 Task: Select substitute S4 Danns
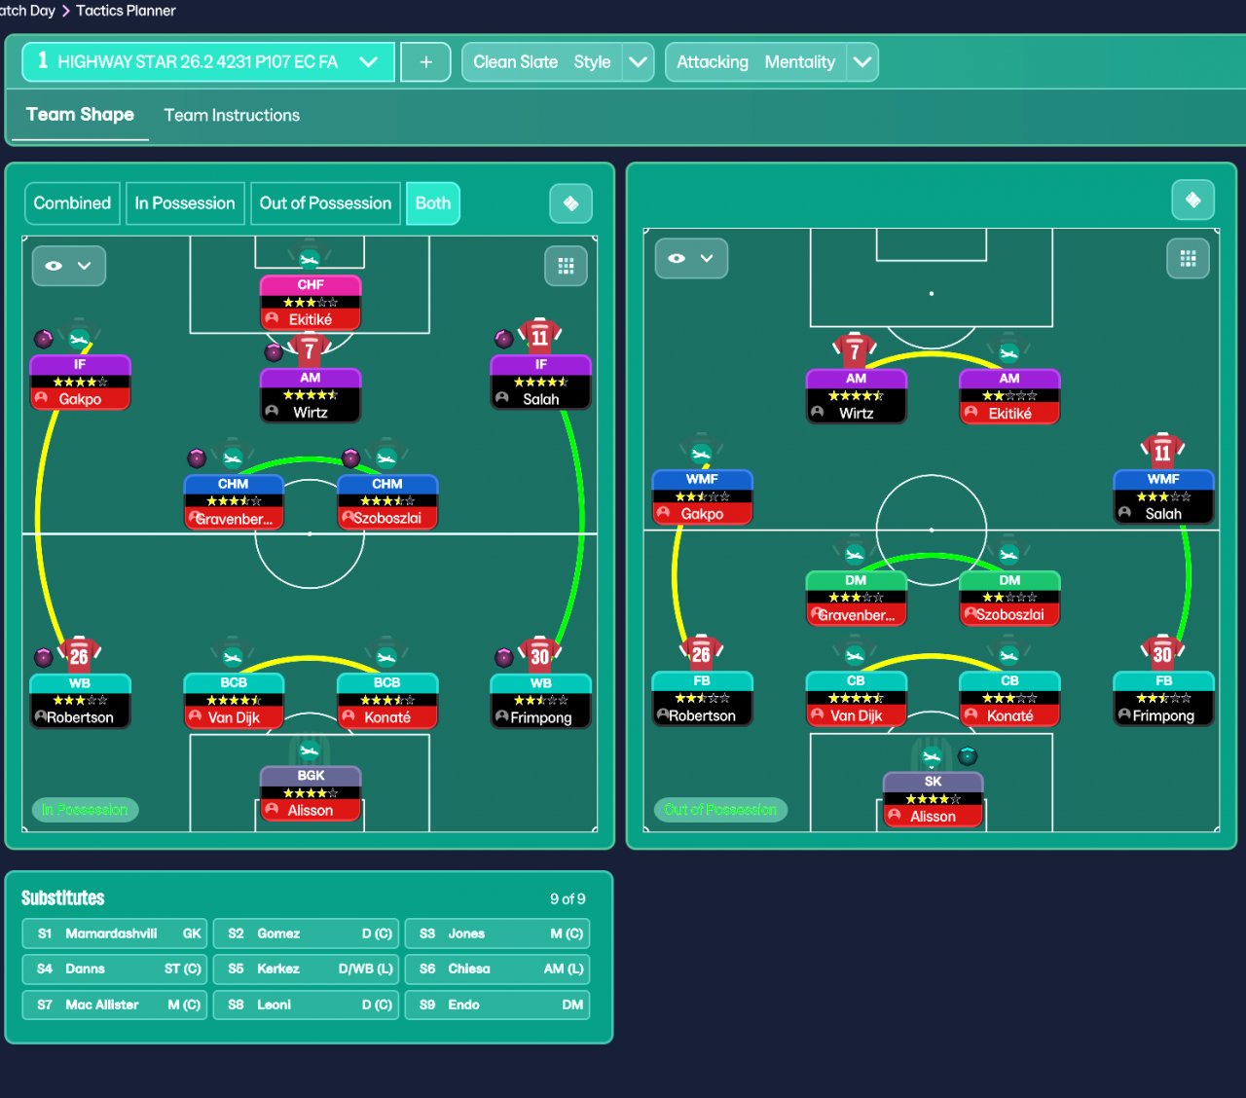(x=114, y=970)
